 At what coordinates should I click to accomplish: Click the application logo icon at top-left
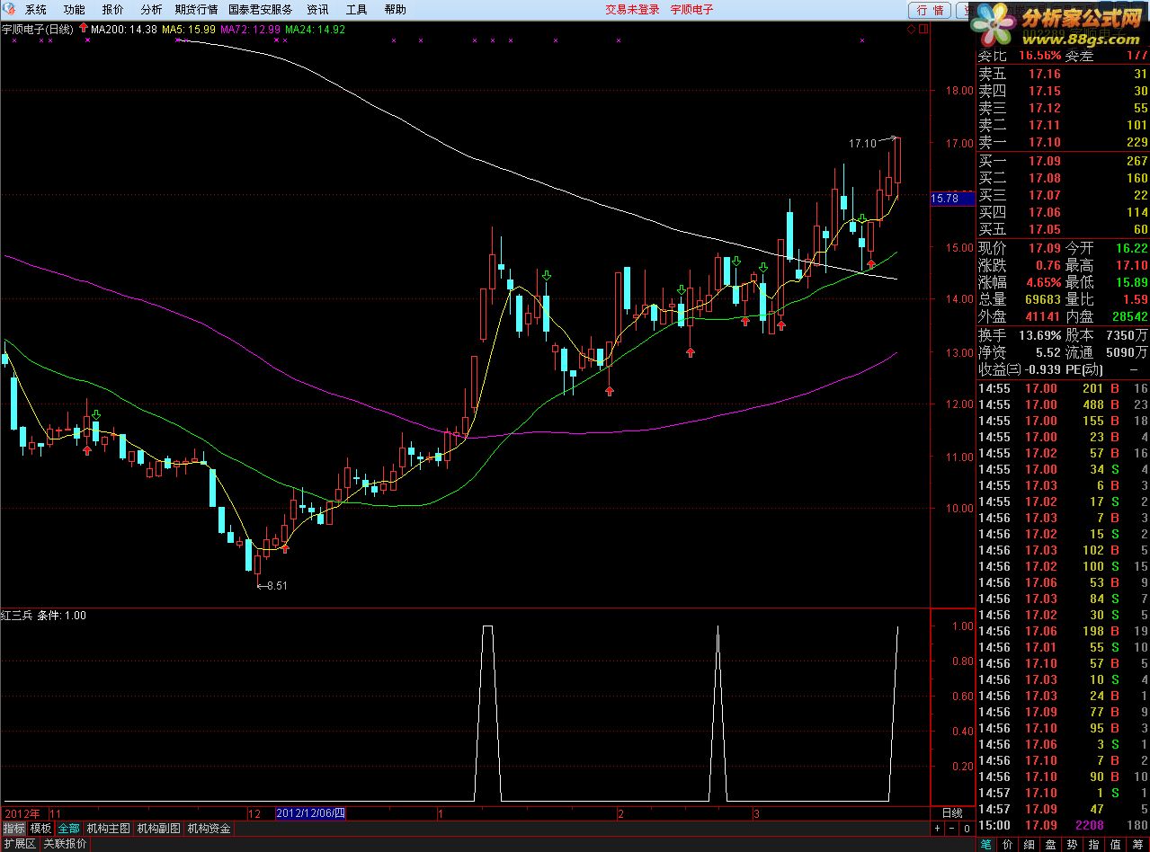pos(9,10)
